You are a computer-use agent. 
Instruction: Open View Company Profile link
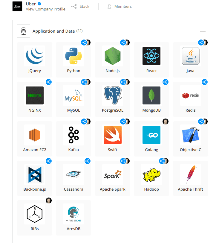click(45, 9)
